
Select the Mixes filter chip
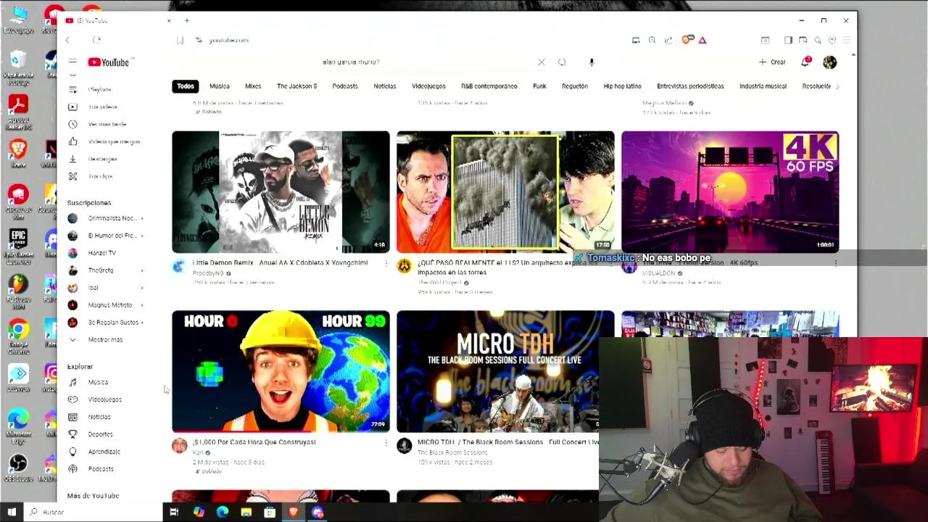pyautogui.click(x=253, y=86)
